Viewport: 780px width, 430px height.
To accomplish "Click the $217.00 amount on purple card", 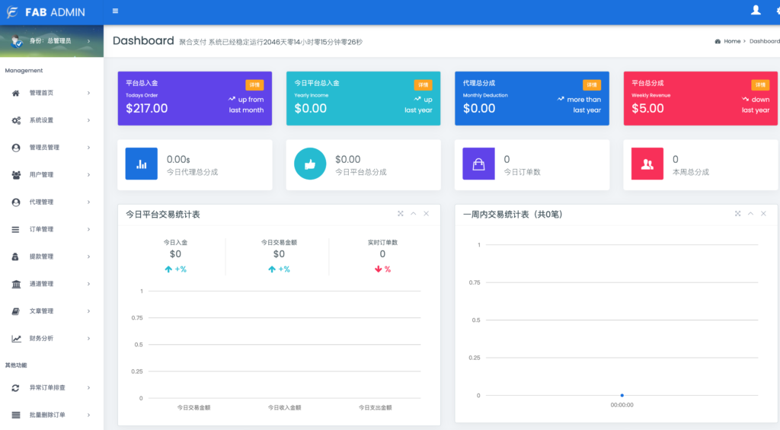I will tap(147, 108).
